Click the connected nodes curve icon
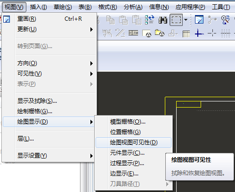The height and width of the screenshot is (192, 235). click(212, 20)
